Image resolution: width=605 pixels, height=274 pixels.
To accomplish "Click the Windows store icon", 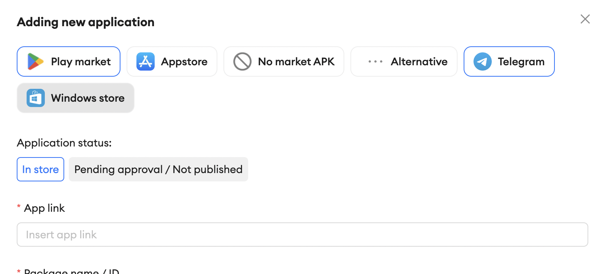I will coord(35,98).
